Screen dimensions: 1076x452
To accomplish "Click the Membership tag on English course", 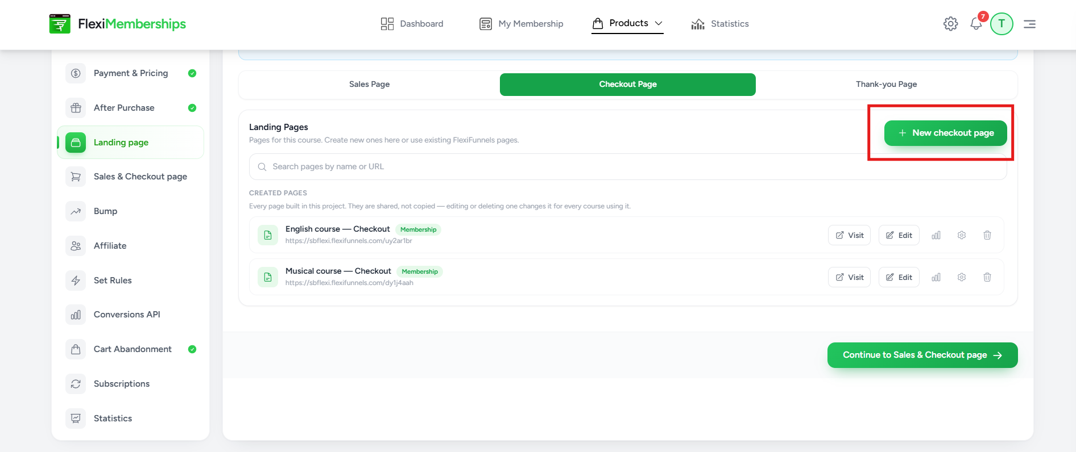I will coord(419,229).
